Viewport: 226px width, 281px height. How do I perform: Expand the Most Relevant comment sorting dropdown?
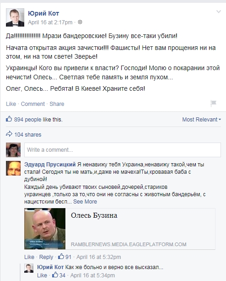tap(201, 120)
